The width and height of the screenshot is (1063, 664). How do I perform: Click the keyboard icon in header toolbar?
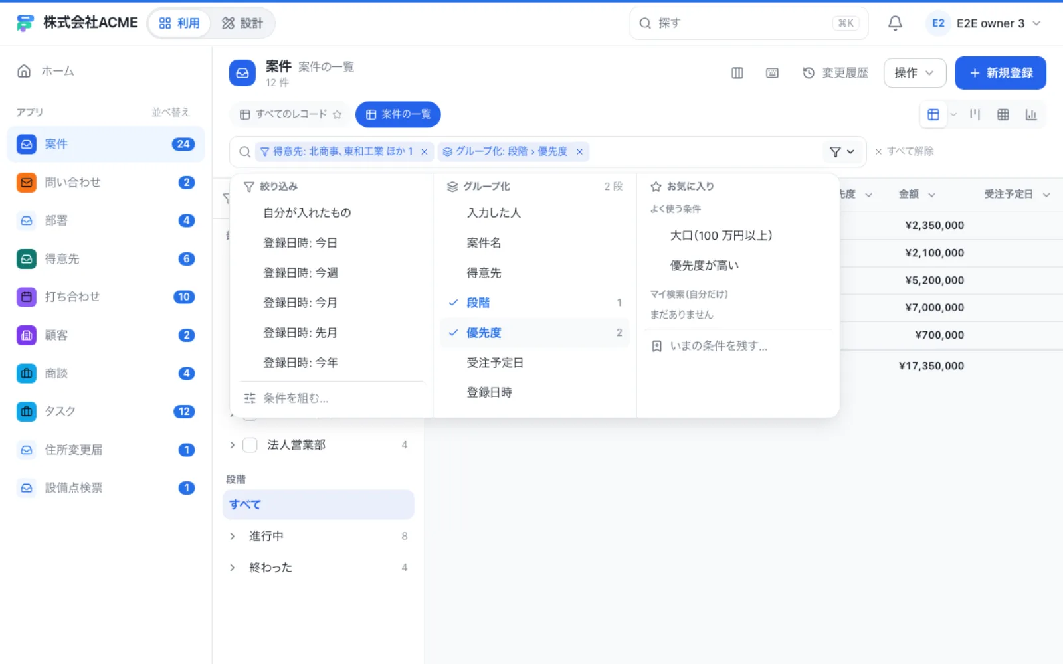[x=772, y=73]
